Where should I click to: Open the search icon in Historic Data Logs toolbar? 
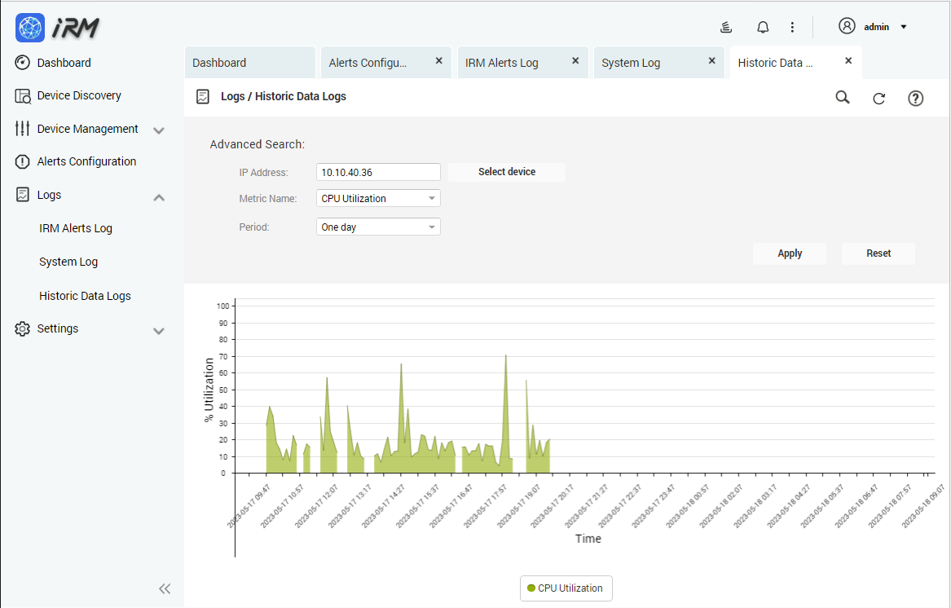843,97
